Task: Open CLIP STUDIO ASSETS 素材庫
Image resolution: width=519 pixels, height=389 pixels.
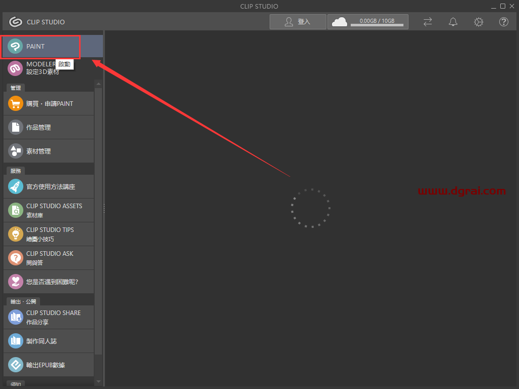Action: point(49,210)
